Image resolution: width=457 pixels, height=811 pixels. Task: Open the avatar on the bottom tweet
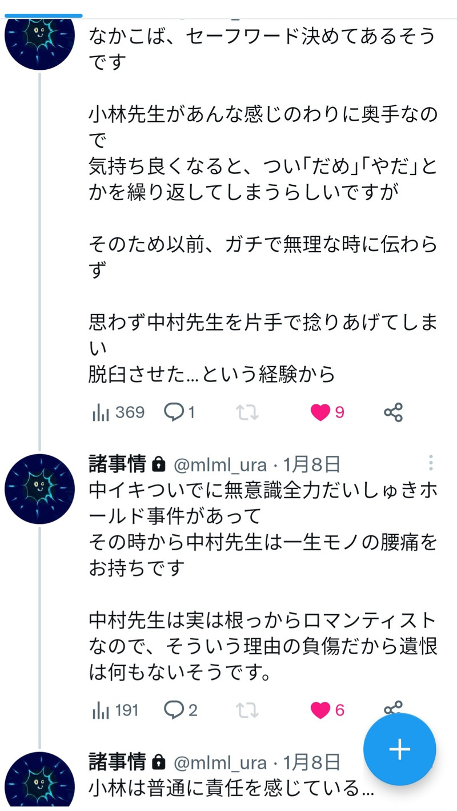[x=39, y=785]
